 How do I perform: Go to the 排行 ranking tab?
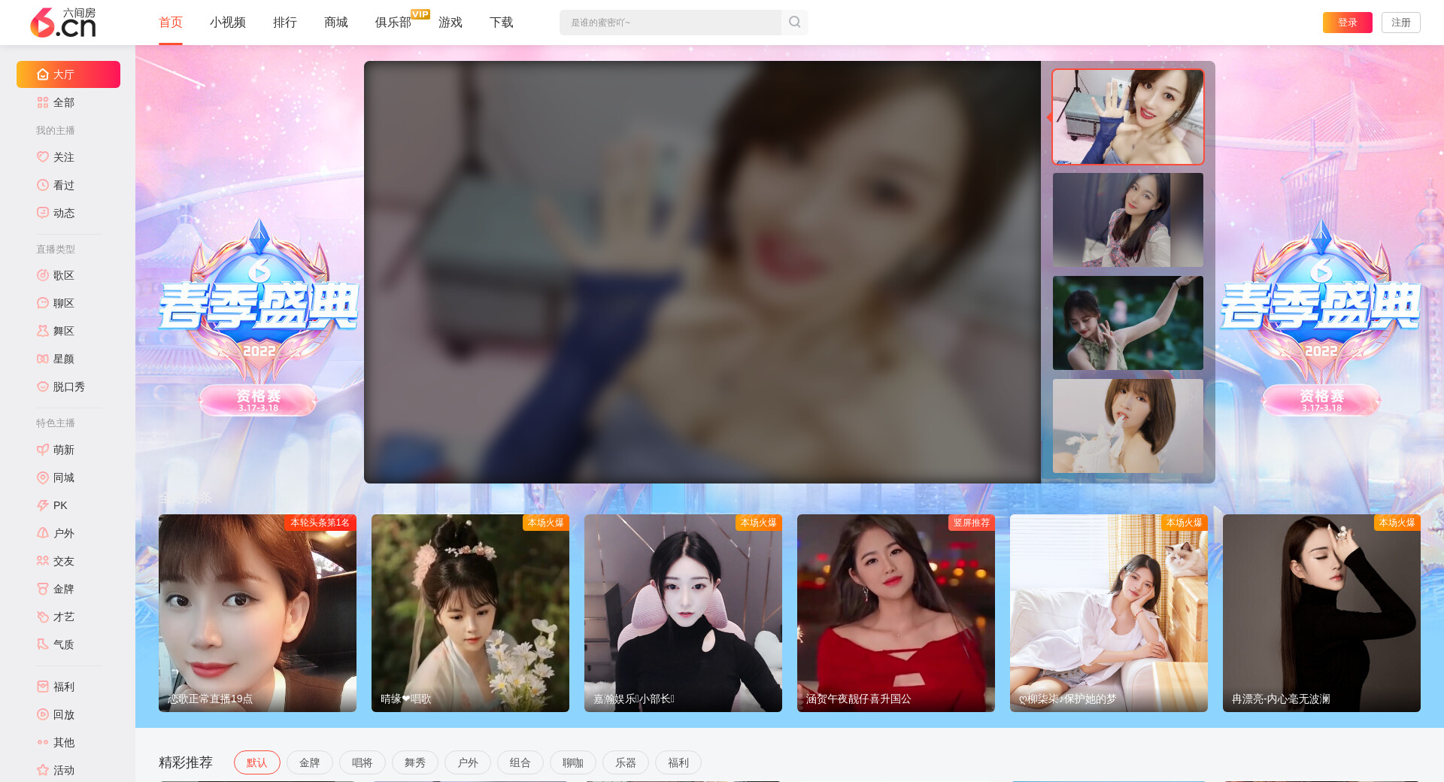[285, 23]
